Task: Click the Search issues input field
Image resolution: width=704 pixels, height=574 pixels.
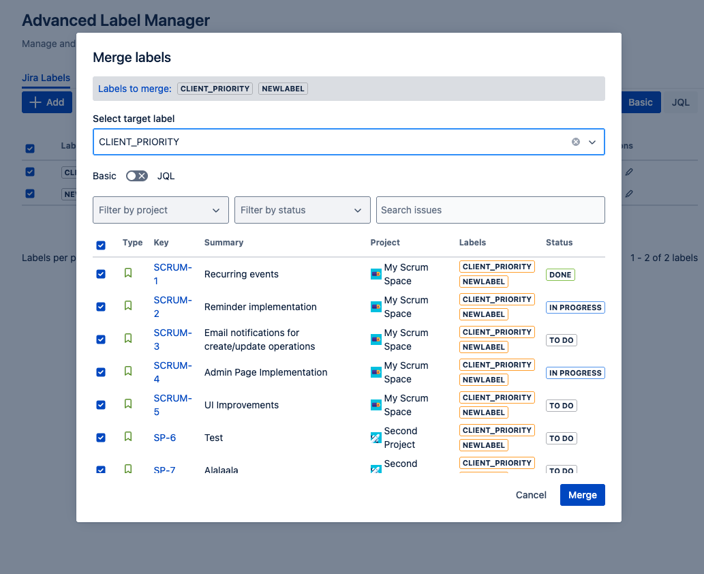Action: [490, 210]
